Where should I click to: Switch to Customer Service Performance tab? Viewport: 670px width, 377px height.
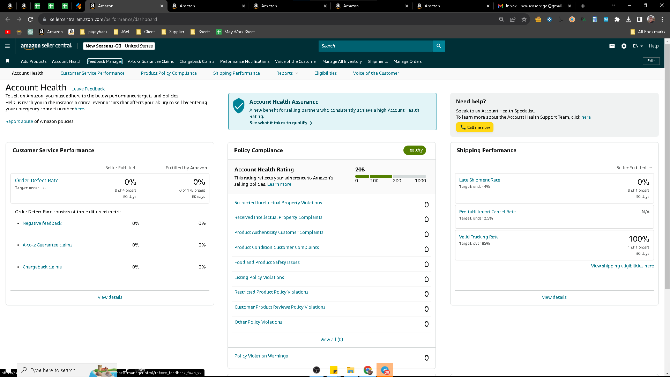(x=92, y=73)
